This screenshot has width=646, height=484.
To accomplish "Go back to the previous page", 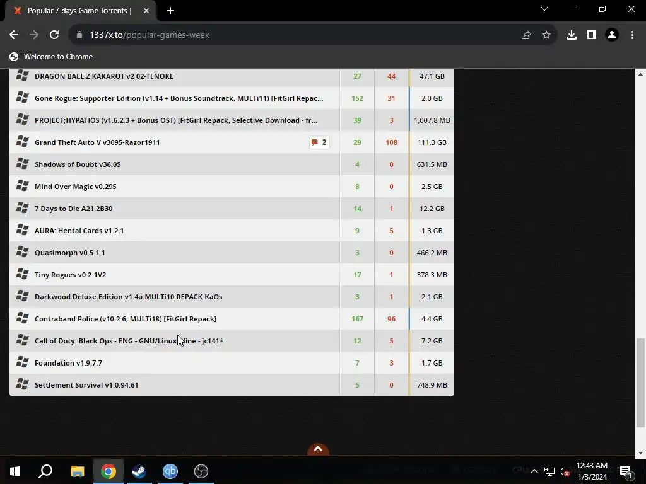I will (x=14, y=35).
